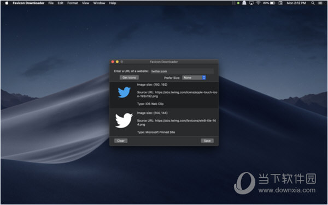The width and height of the screenshot is (328, 205).
Task: Click the Get Icons button
Action: coord(129,77)
